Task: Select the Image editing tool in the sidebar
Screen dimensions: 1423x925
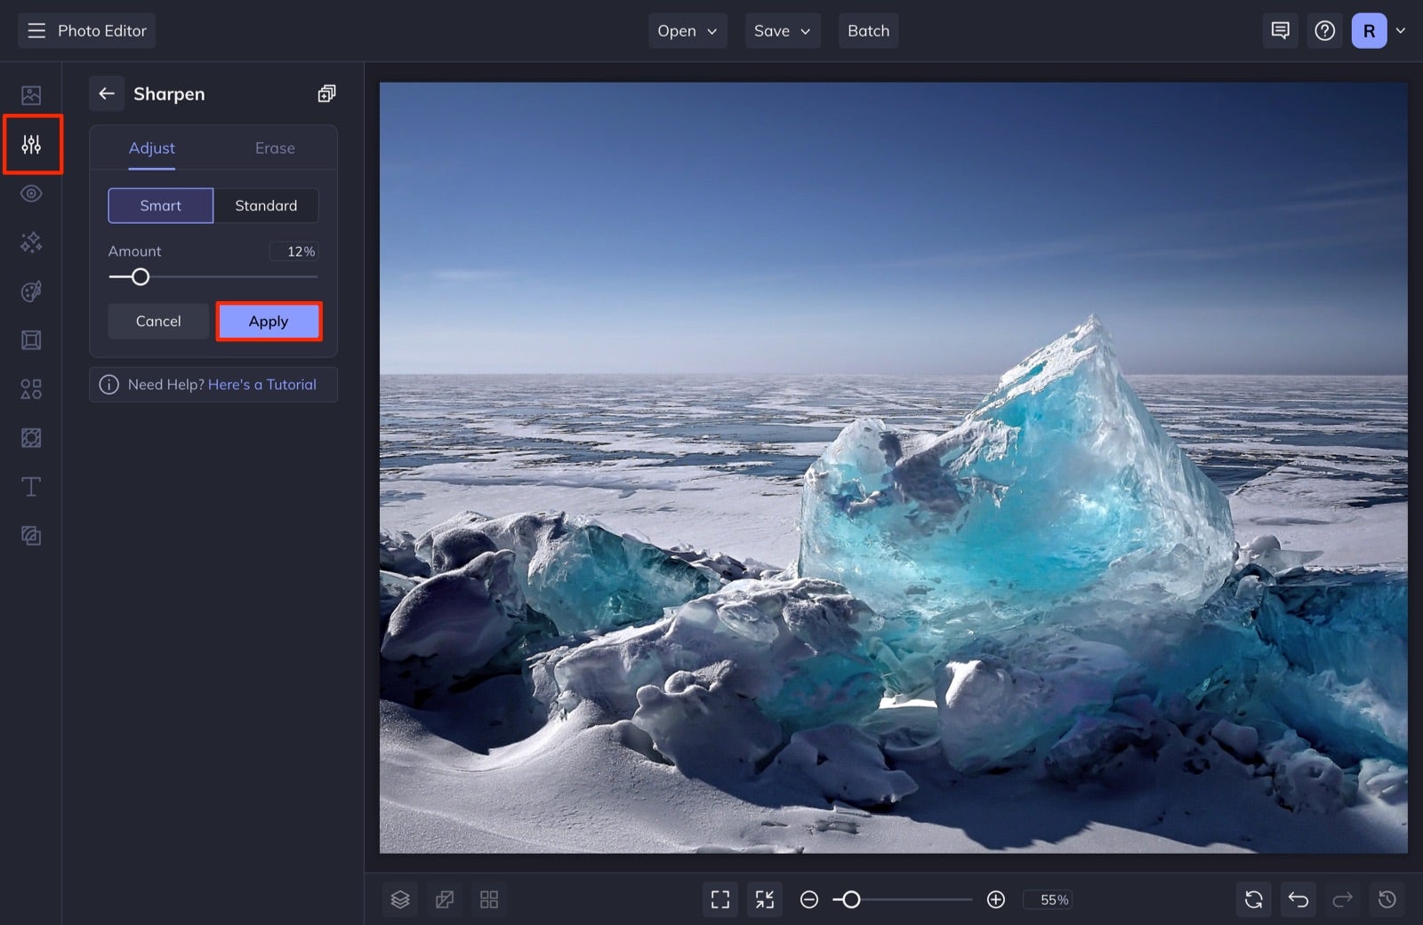Action: (x=31, y=93)
